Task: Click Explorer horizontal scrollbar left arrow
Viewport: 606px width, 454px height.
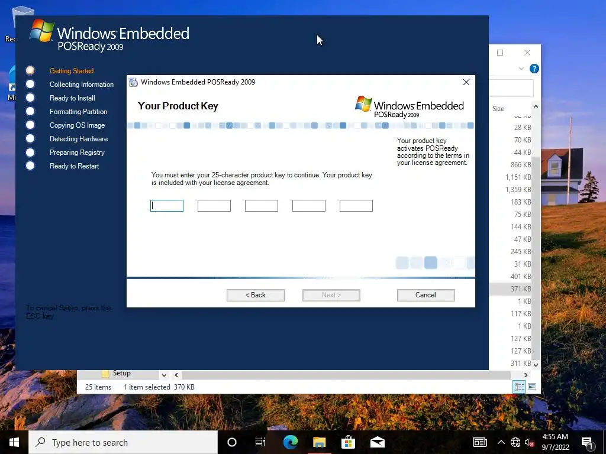Action: click(x=176, y=375)
